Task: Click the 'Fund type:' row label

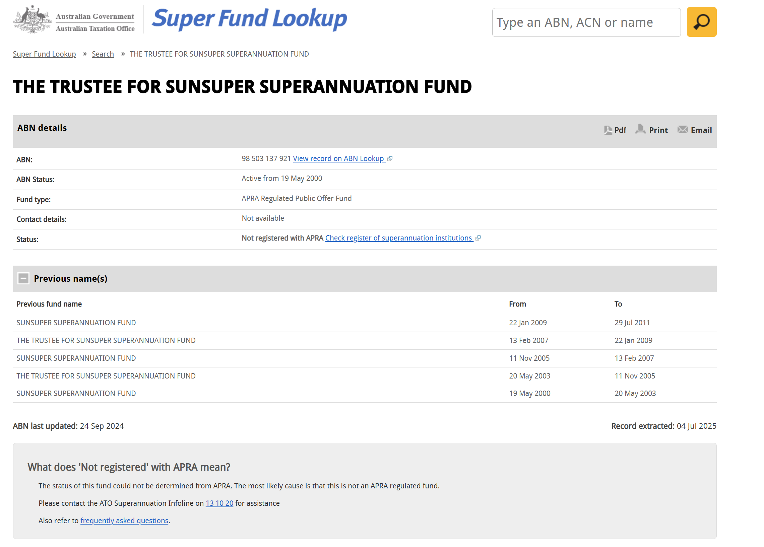Action: click(34, 200)
